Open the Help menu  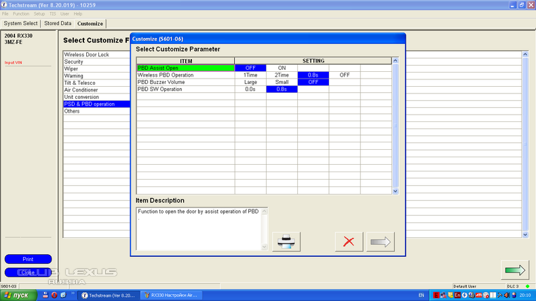[x=78, y=14]
